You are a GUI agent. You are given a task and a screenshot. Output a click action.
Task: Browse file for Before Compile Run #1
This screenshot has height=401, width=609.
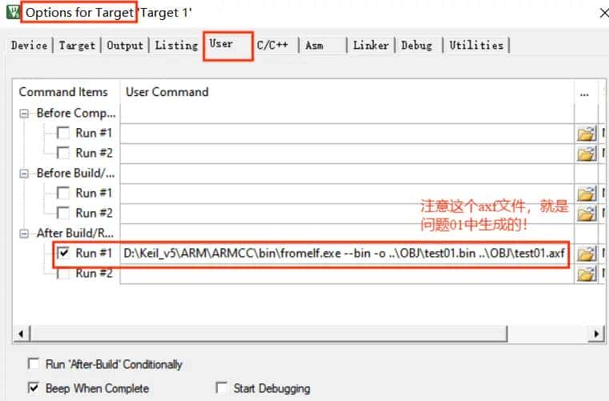[x=586, y=133]
